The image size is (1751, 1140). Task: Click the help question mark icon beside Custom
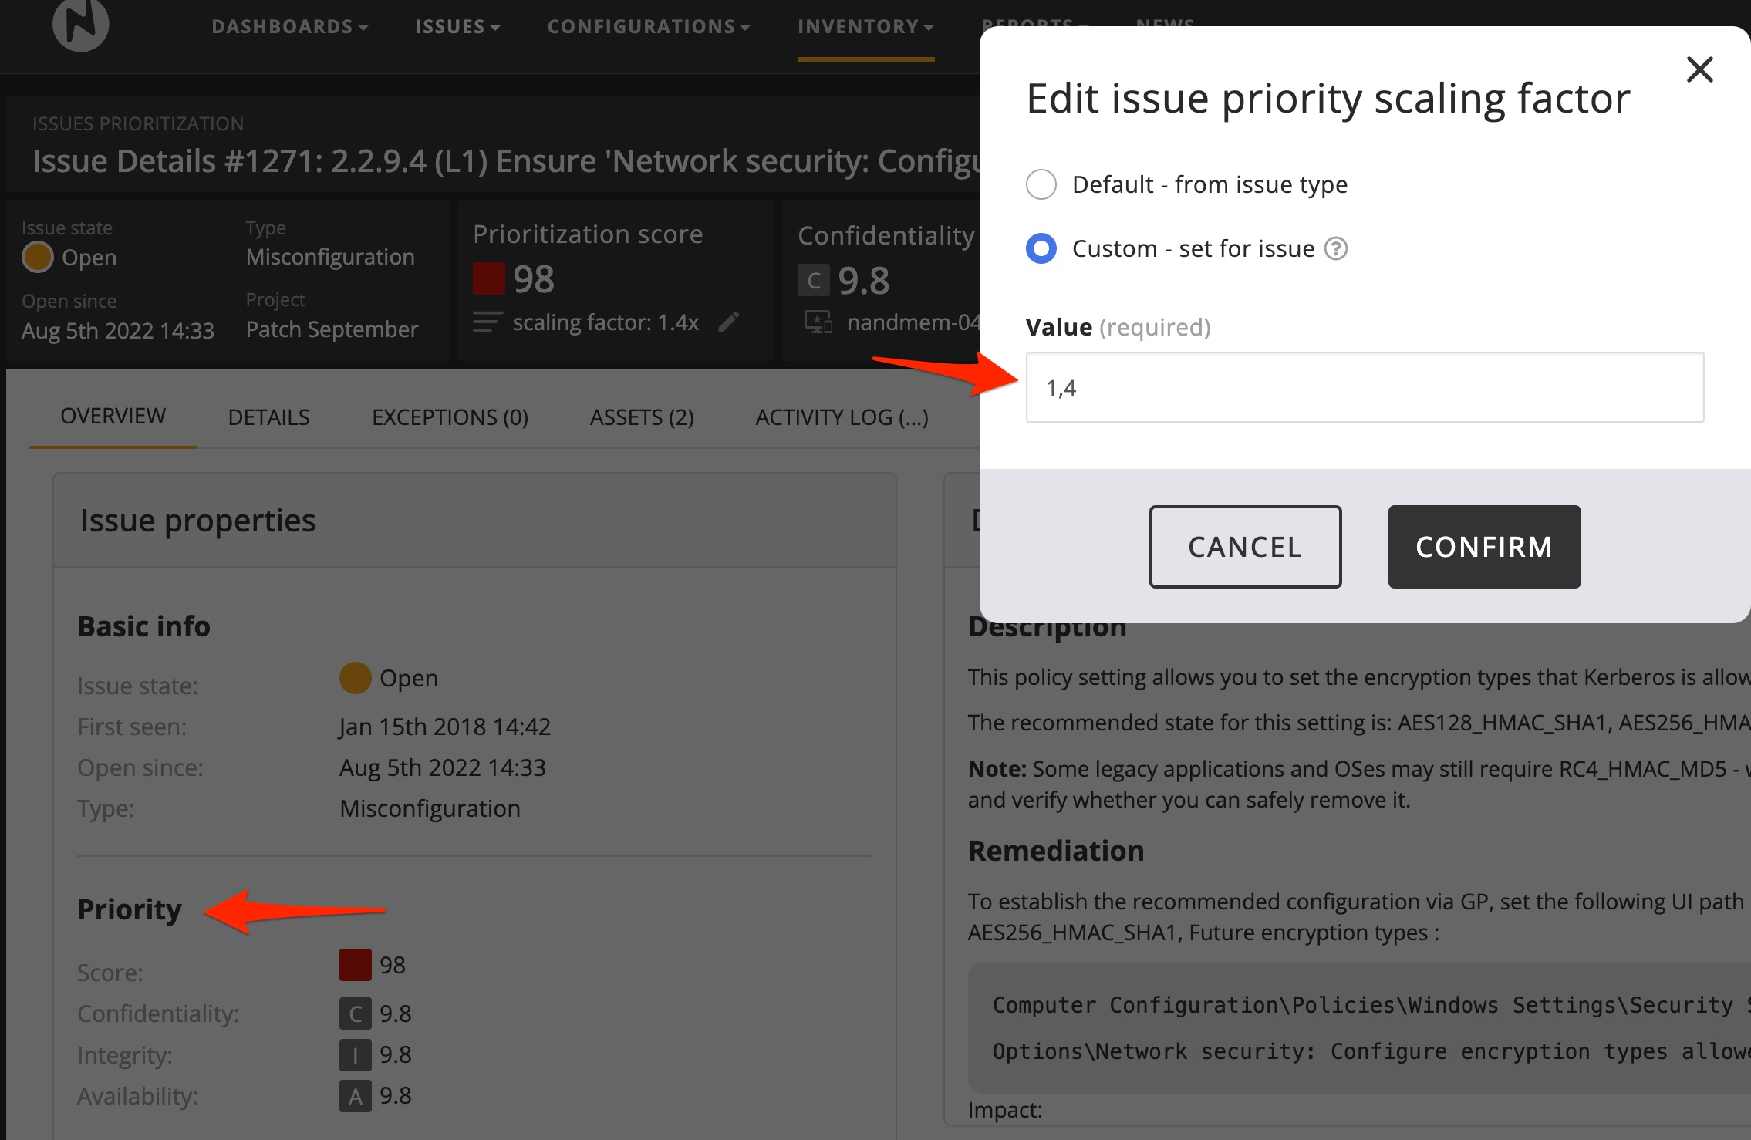1335,248
